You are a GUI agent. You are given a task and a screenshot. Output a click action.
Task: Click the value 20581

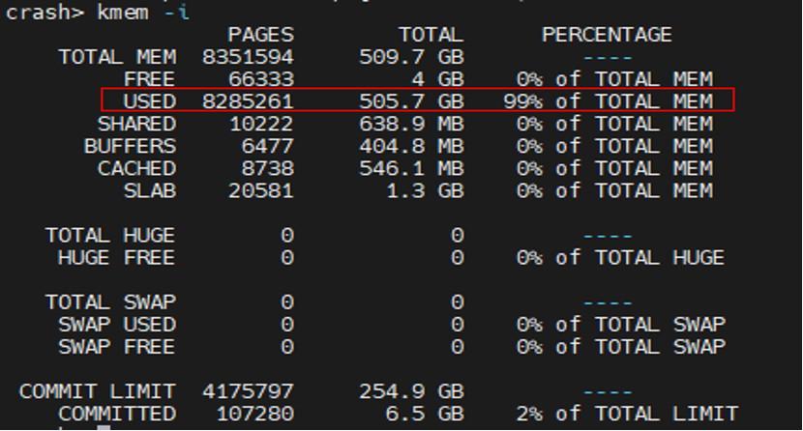pos(261,190)
